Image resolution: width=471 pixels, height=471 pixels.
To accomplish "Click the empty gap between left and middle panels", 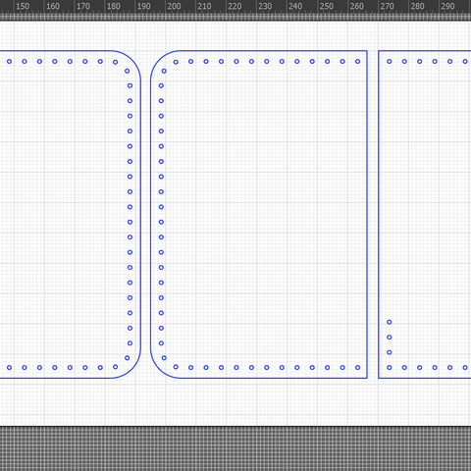I will point(145,214).
